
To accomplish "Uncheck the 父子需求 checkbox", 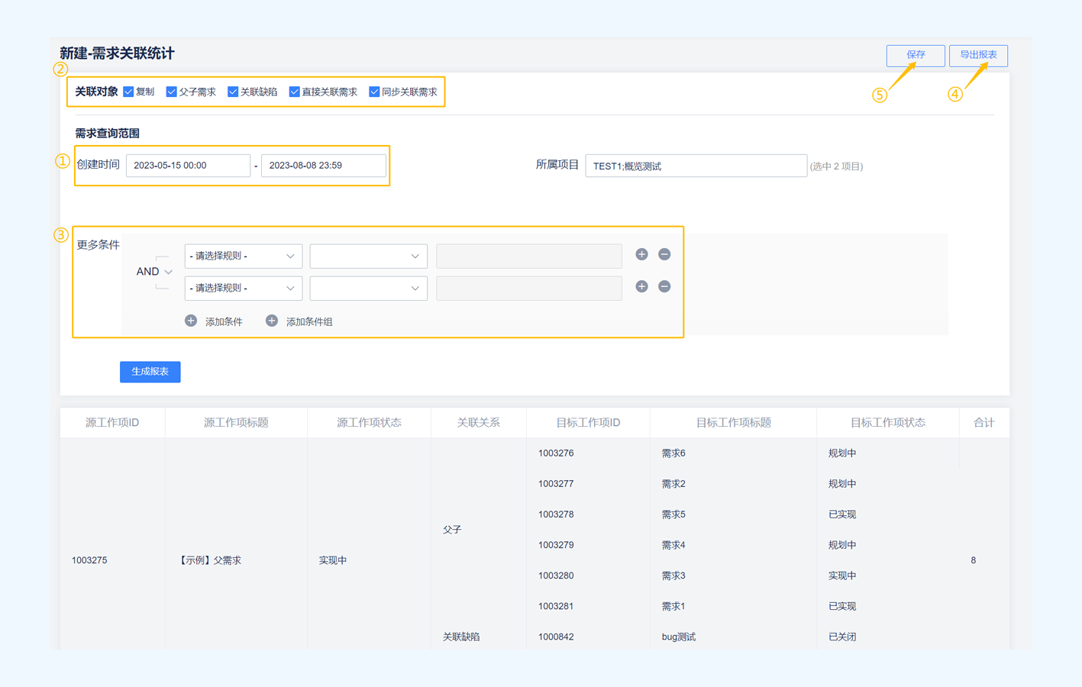I will 171,92.
